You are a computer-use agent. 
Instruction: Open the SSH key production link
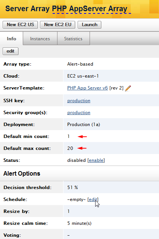tap(79, 101)
